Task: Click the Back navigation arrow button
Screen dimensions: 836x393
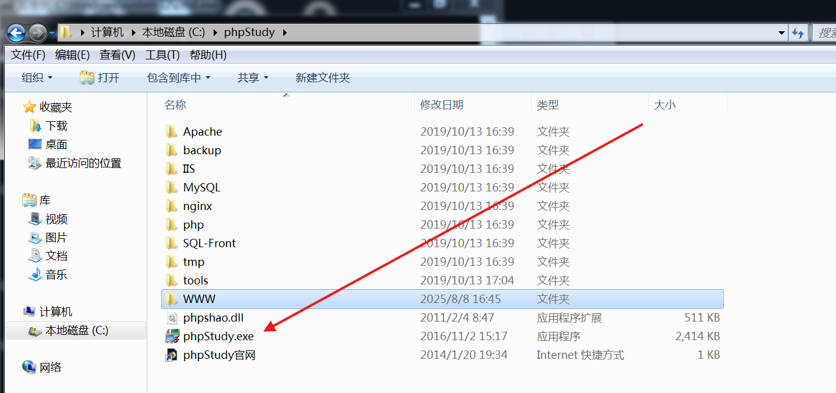Action: [x=16, y=32]
